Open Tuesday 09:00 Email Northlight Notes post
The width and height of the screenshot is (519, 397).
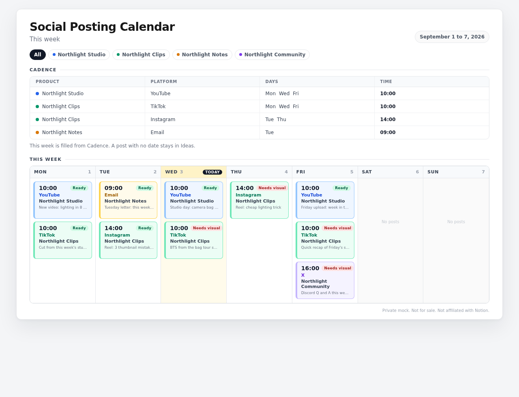[x=128, y=200]
